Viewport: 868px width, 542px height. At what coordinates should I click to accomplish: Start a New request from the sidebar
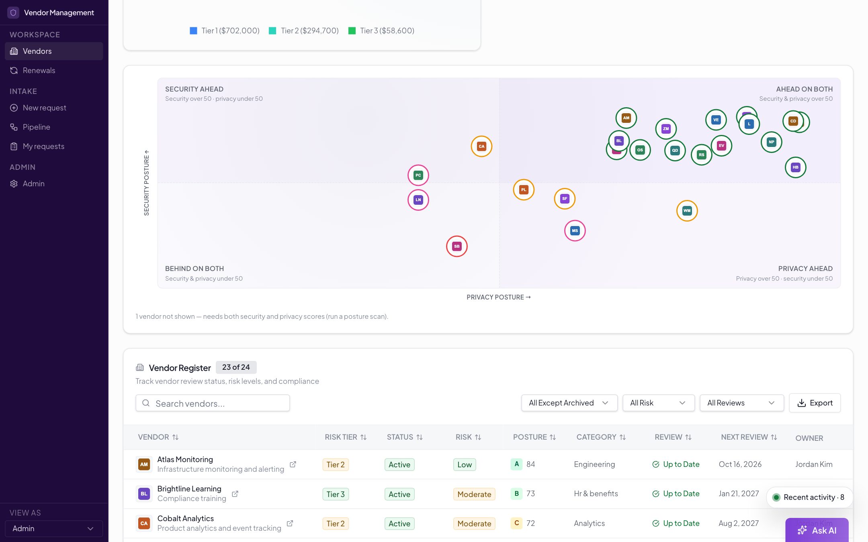coord(54,108)
